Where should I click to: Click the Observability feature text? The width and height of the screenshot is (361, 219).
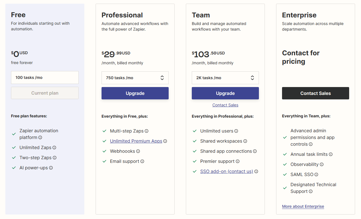[305, 165]
